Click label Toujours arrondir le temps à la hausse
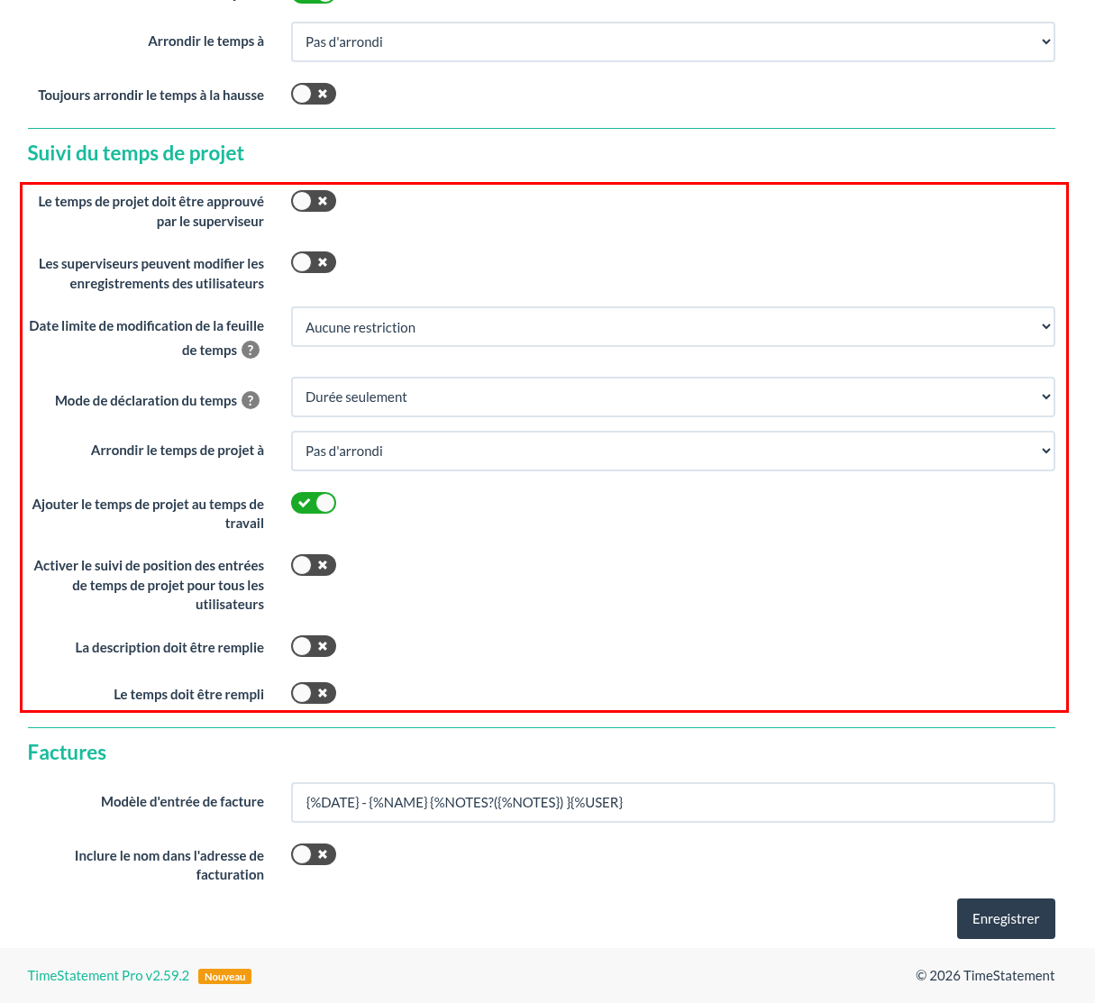1095x1003 pixels. pyautogui.click(x=151, y=96)
